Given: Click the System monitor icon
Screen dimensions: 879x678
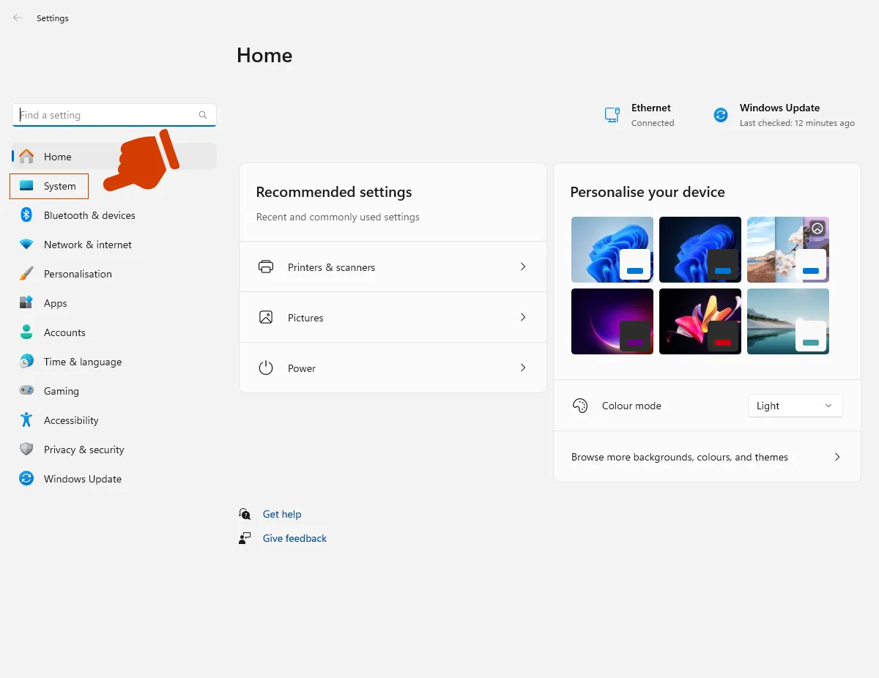Looking at the screenshot, I should [26, 186].
